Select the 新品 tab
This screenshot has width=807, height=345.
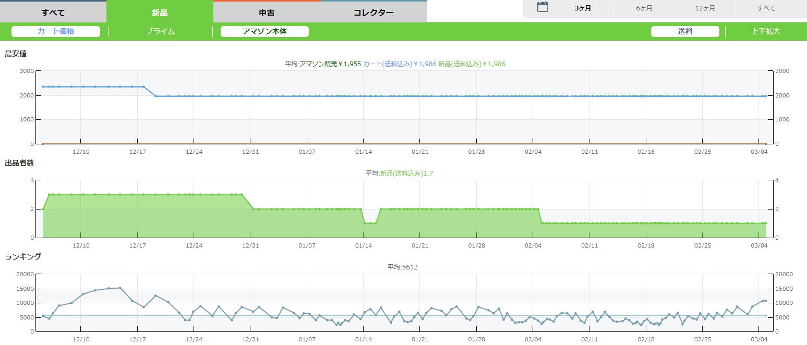point(160,12)
